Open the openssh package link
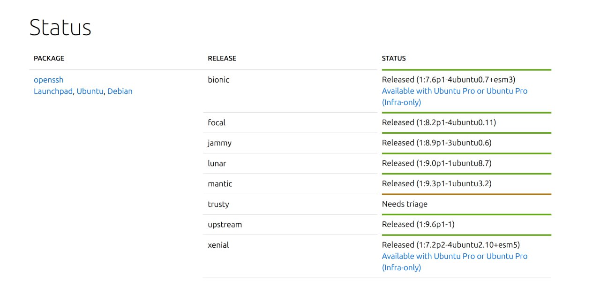Viewport: 600px width, 281px height. click(48, 80)
